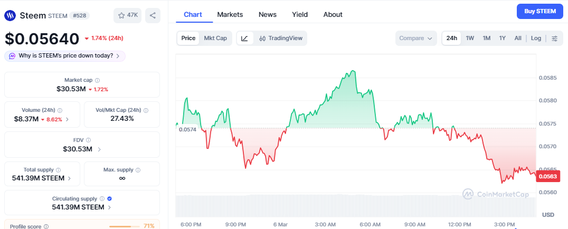This screenshot has width=568, height=229.
Task: Click the Max. supply info icon
Action: pyautogui.click(x=138, y=170)
